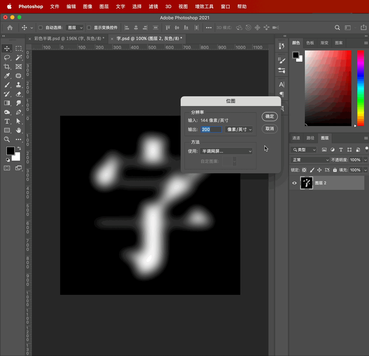Click the 输出 resolution input field
Image resolution: width=369 pixels, height=356 pixels.
[211, 129]
